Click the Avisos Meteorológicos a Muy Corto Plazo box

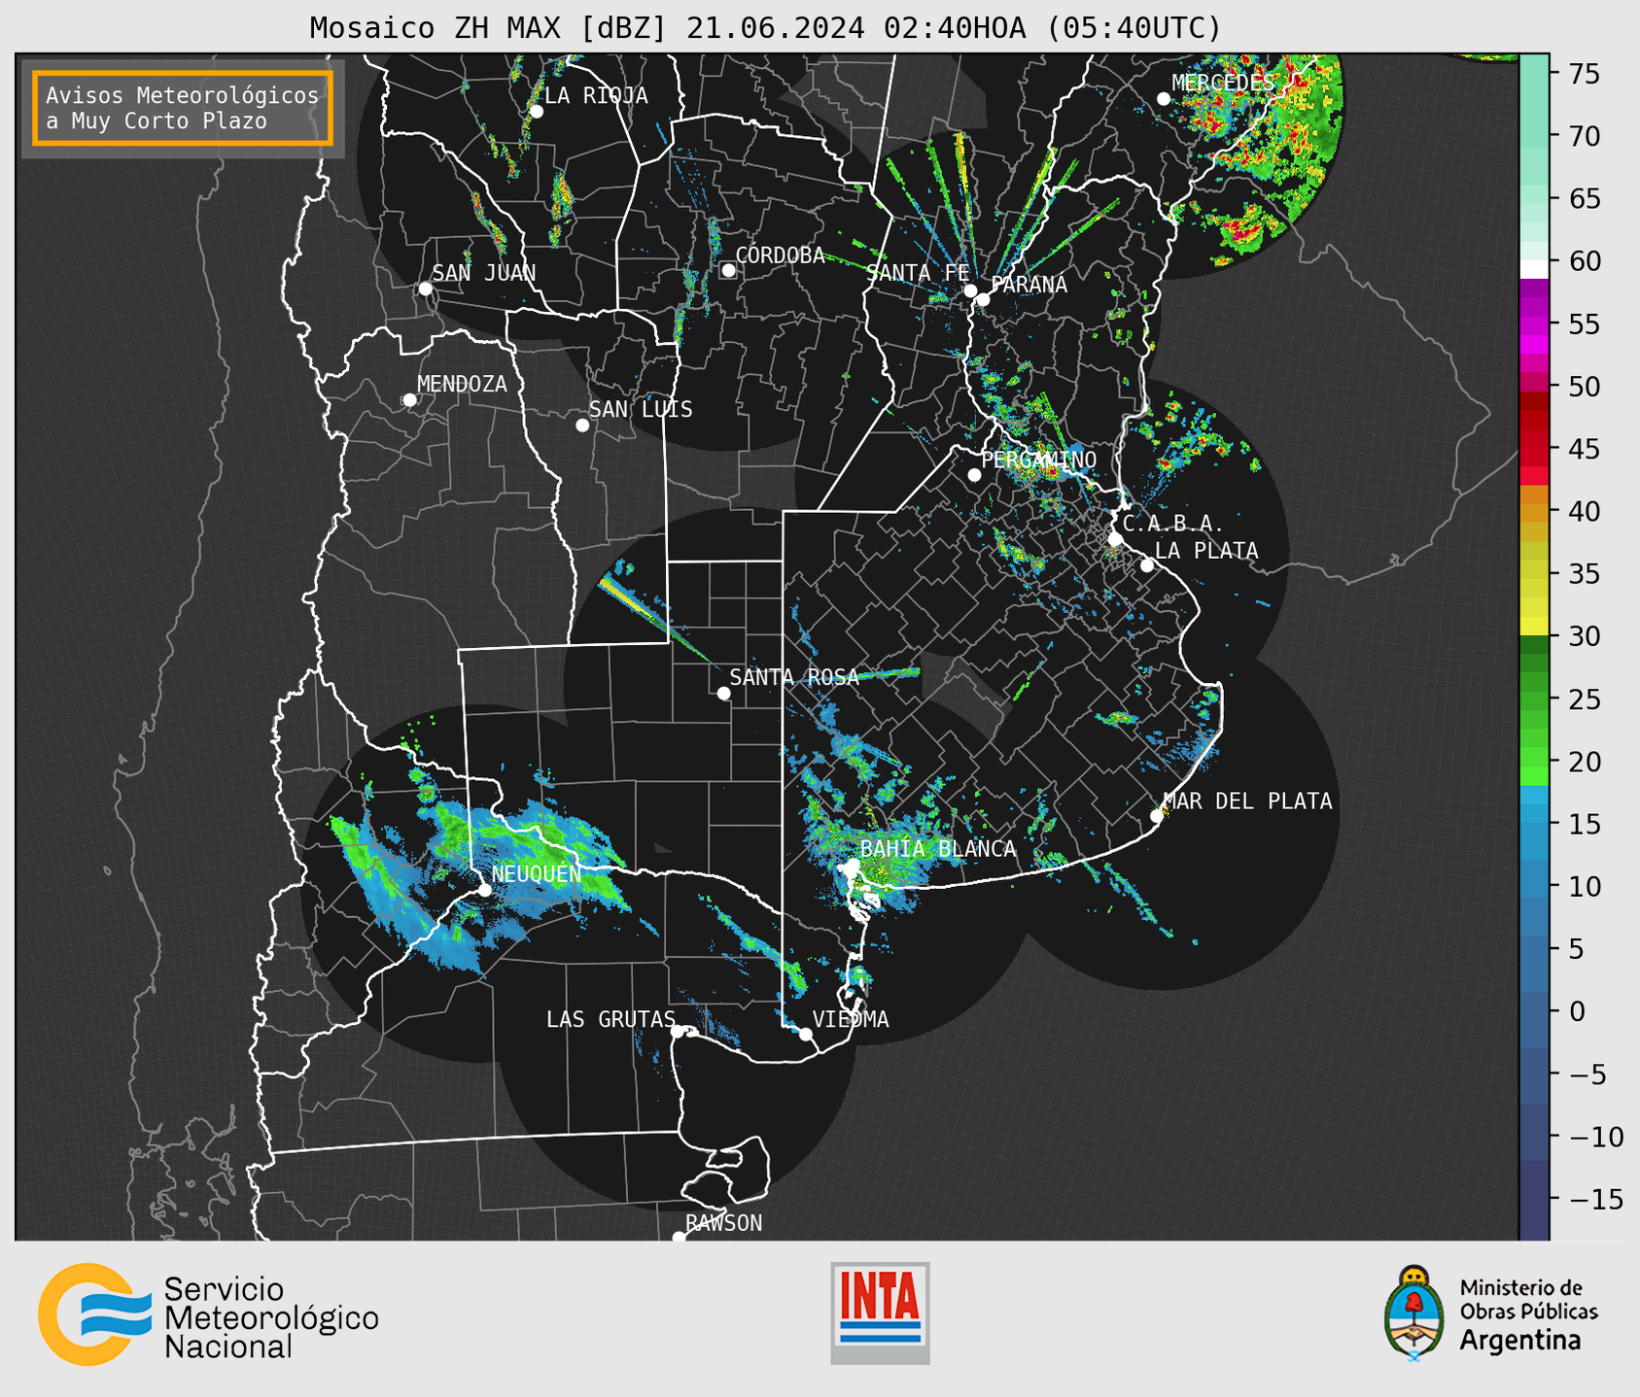[x=183, y=108]
